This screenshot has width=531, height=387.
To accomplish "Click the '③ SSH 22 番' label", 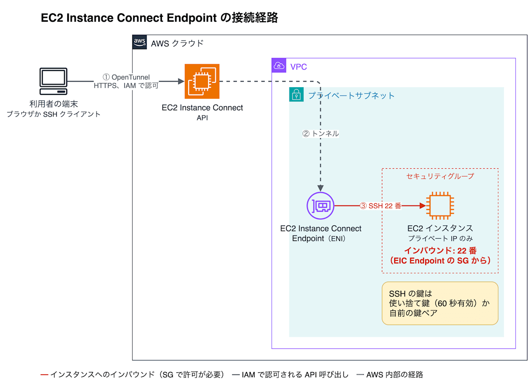I will (x=380, y=205).
